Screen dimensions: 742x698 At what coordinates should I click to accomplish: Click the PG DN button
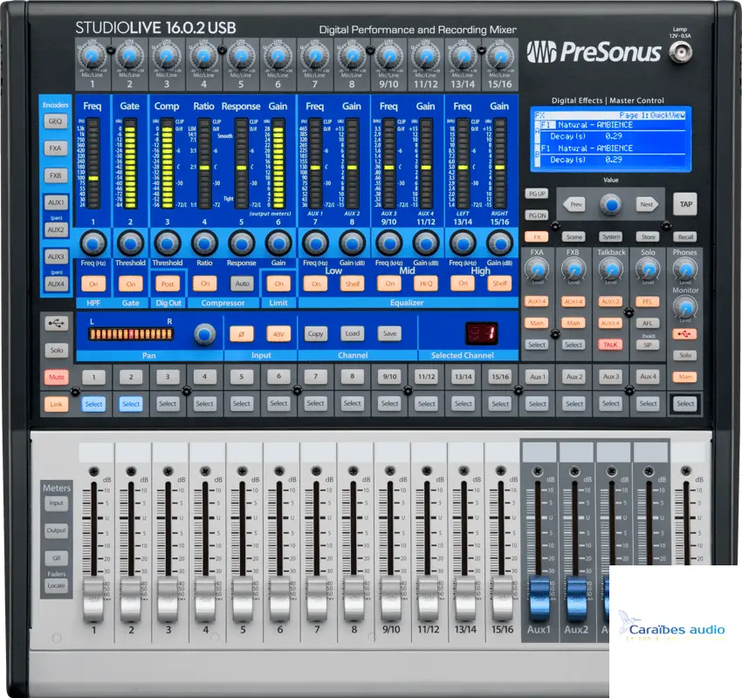point(537,216)
